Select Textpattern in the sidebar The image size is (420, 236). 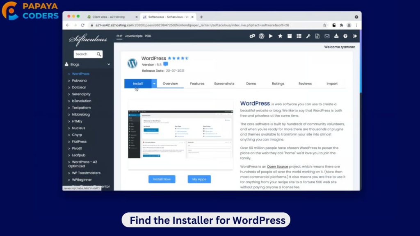(81, 108)
